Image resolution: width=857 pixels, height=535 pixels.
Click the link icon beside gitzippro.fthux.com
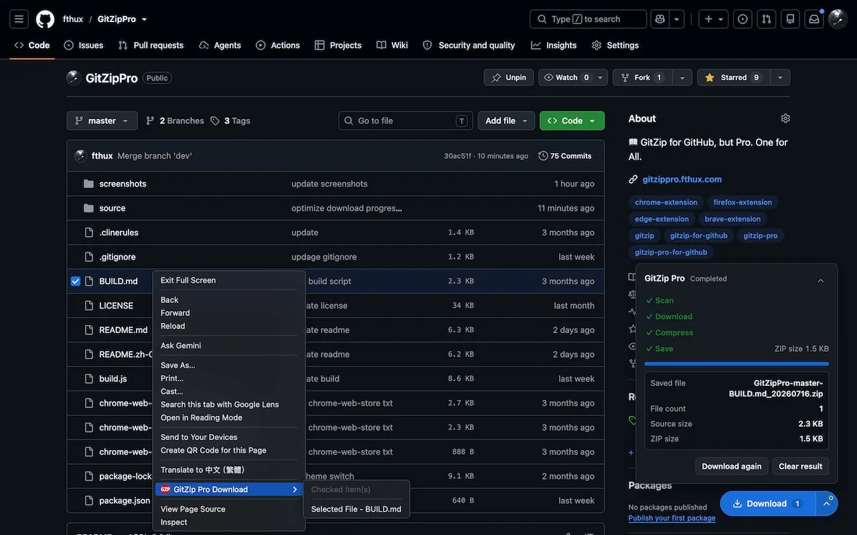click(x=633, y=179)
